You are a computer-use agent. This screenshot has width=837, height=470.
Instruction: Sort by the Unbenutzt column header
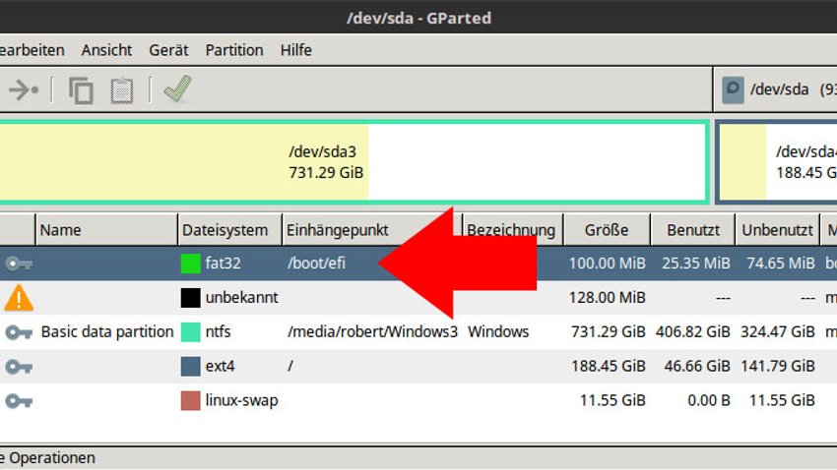(x=777, y=230)
